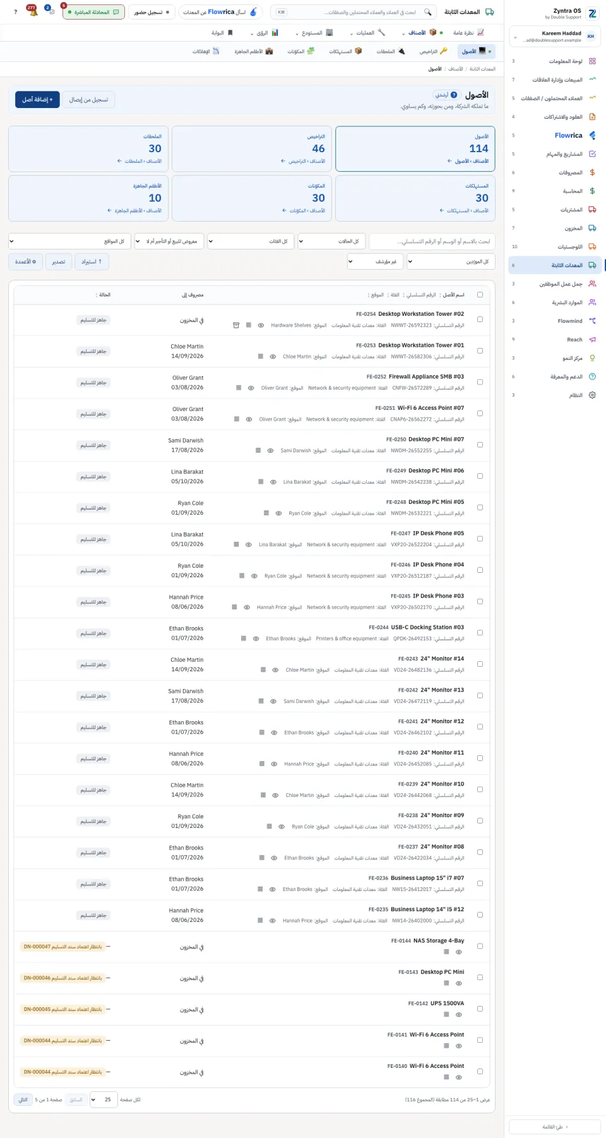The image size is (606, 1138).
Task: Switch to the التراخيص licenses tab
Action: [x=433, y=51]
